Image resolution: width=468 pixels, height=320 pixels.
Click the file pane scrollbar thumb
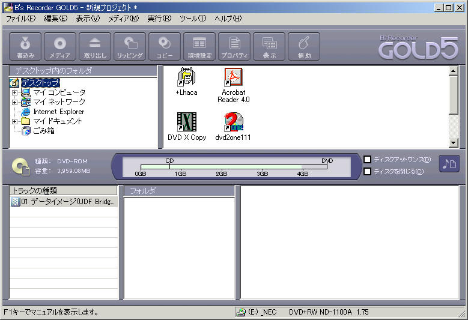click(454, 95)
